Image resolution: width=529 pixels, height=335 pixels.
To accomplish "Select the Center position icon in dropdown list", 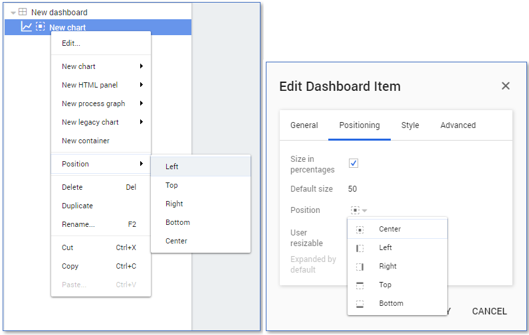I will pyautogui.click(x=360, y=230).
